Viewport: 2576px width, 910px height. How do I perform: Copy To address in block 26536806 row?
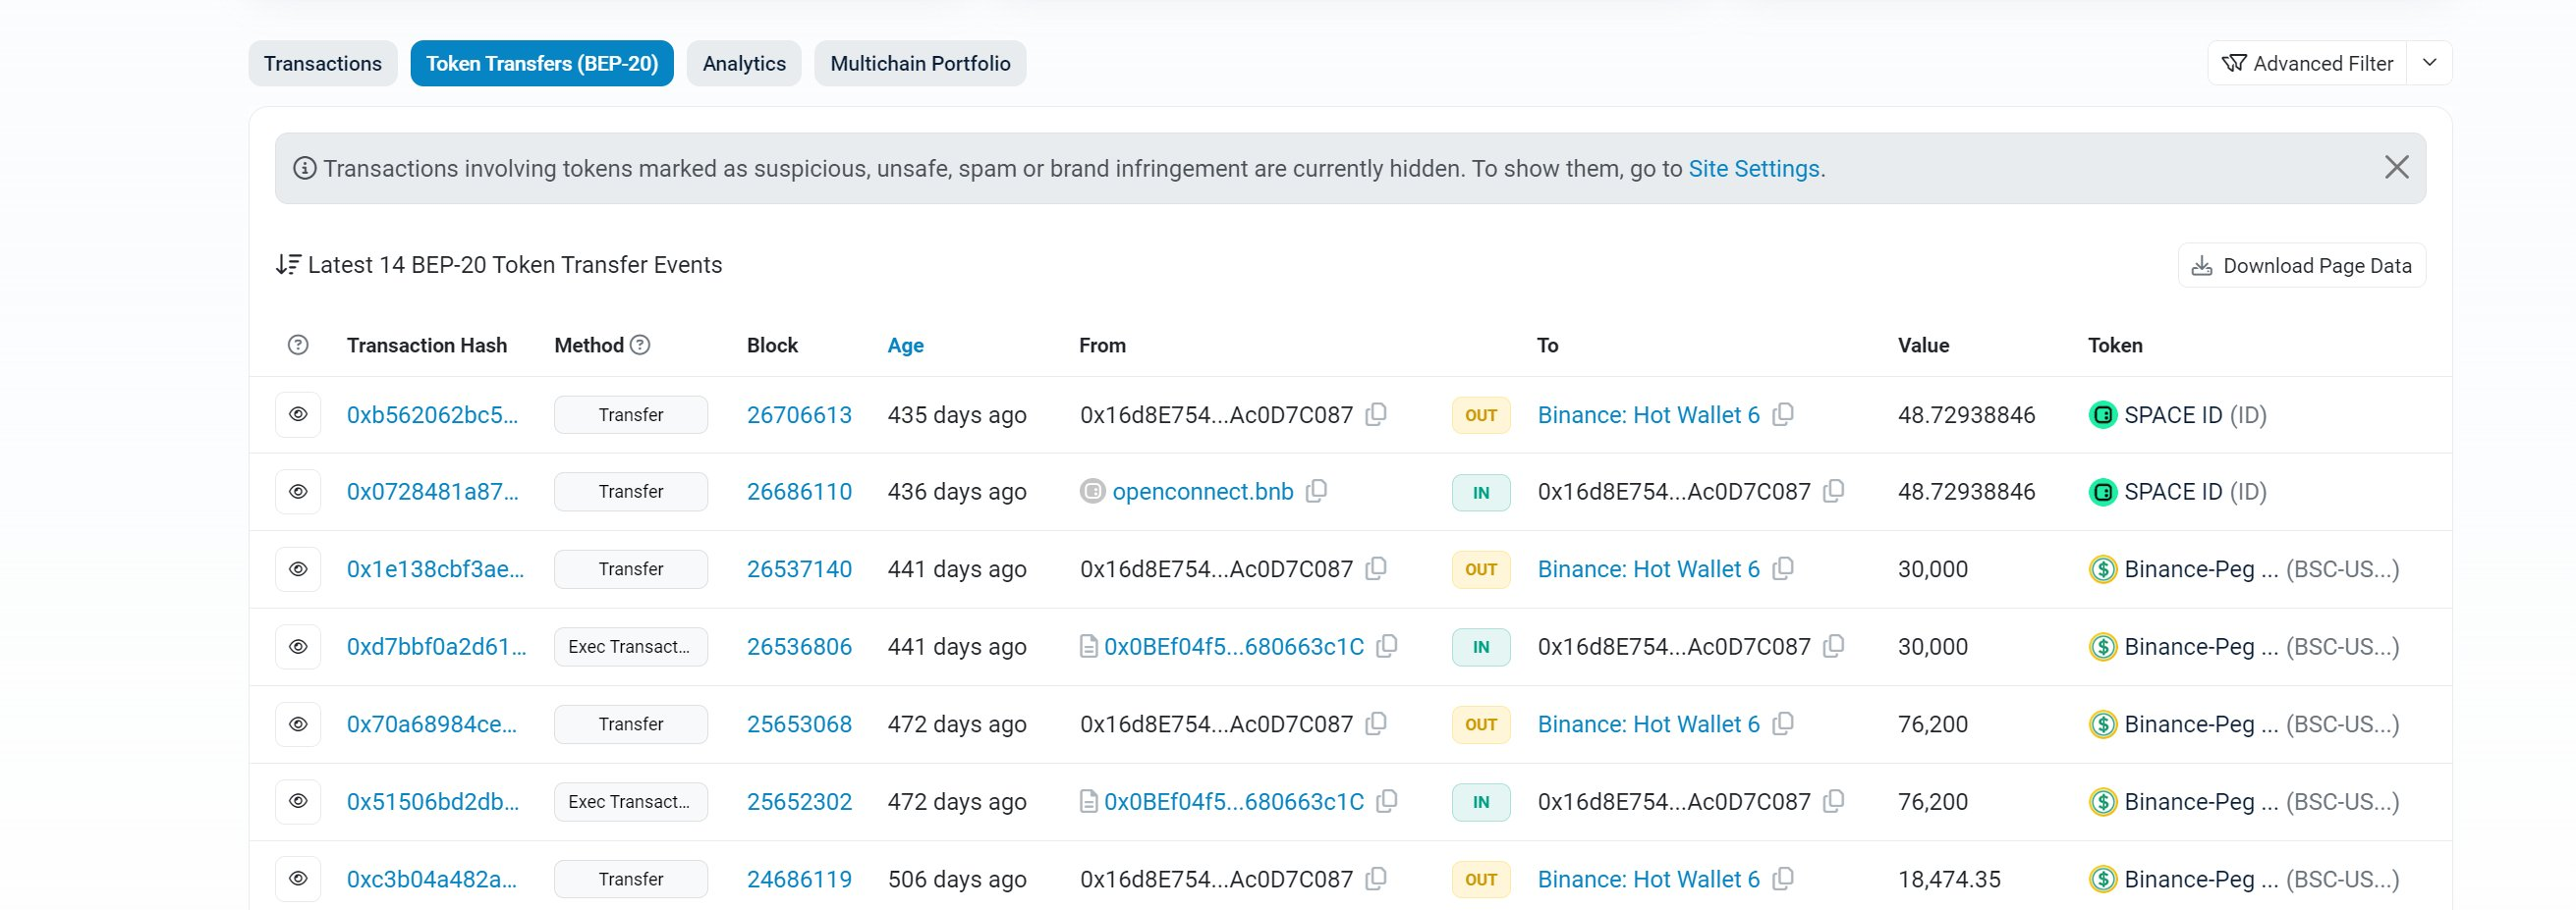[x=1833, y=645]
